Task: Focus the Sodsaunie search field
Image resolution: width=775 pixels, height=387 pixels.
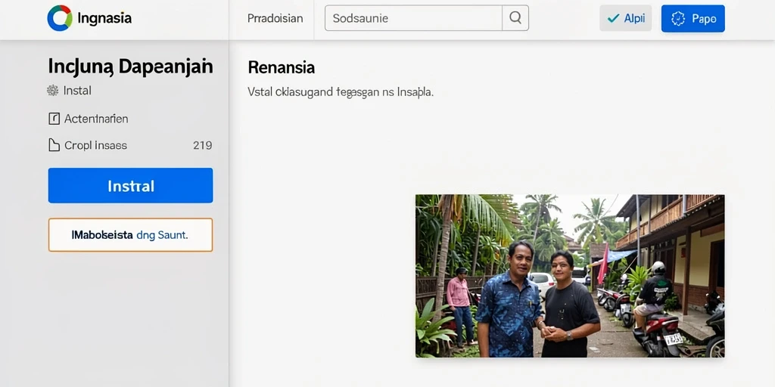Action: 414,18
